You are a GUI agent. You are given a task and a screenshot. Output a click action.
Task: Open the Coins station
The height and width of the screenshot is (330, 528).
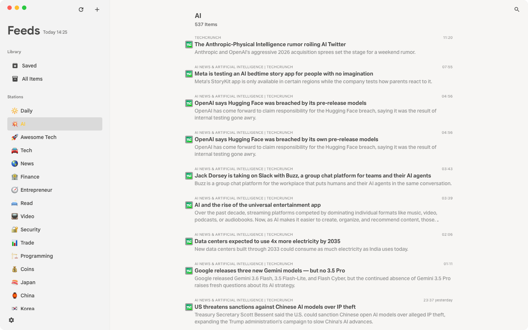click(55, 269)
